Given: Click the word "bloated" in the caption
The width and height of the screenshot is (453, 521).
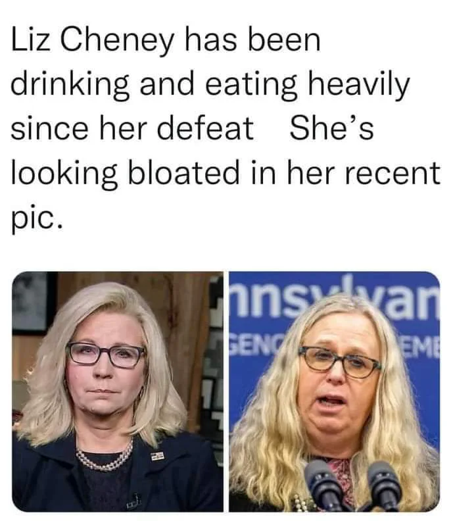Looking at the screenshot, I should click(183, 172).
